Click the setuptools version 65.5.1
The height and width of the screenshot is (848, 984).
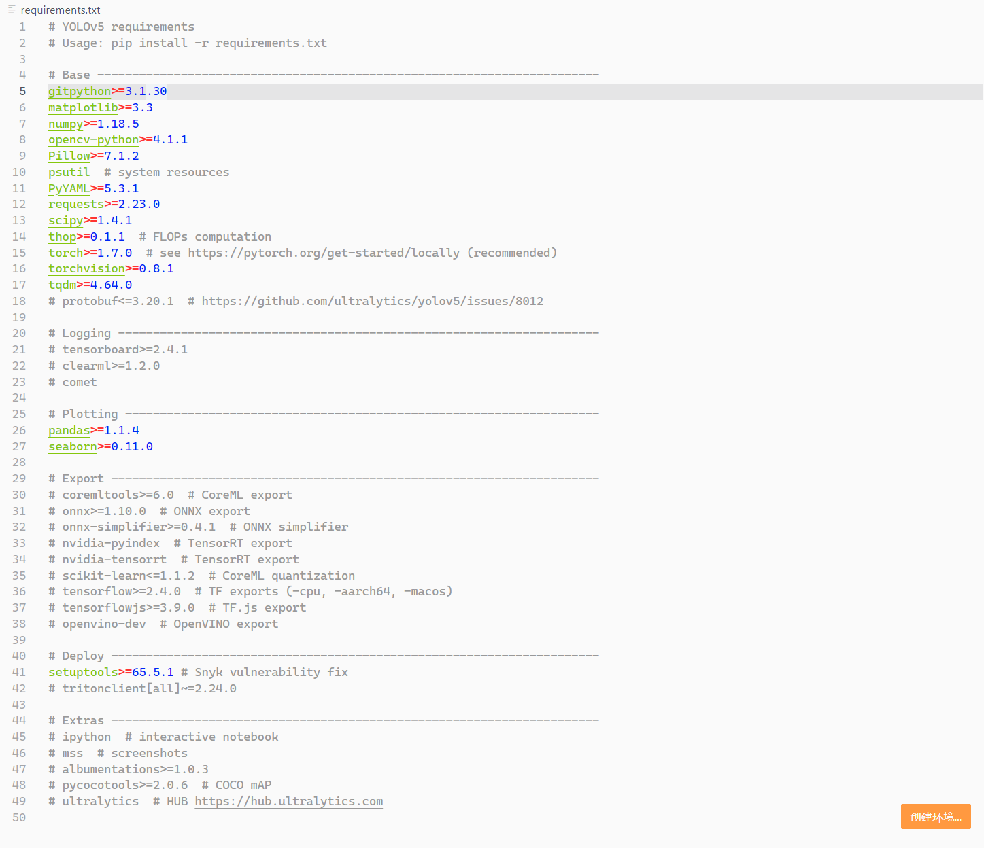click(153, 672)
